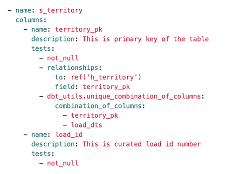Screen dimensions: 233x174
Task: Click the first not_null test entry
Action: pyautogui.click(x=63, y=58)
